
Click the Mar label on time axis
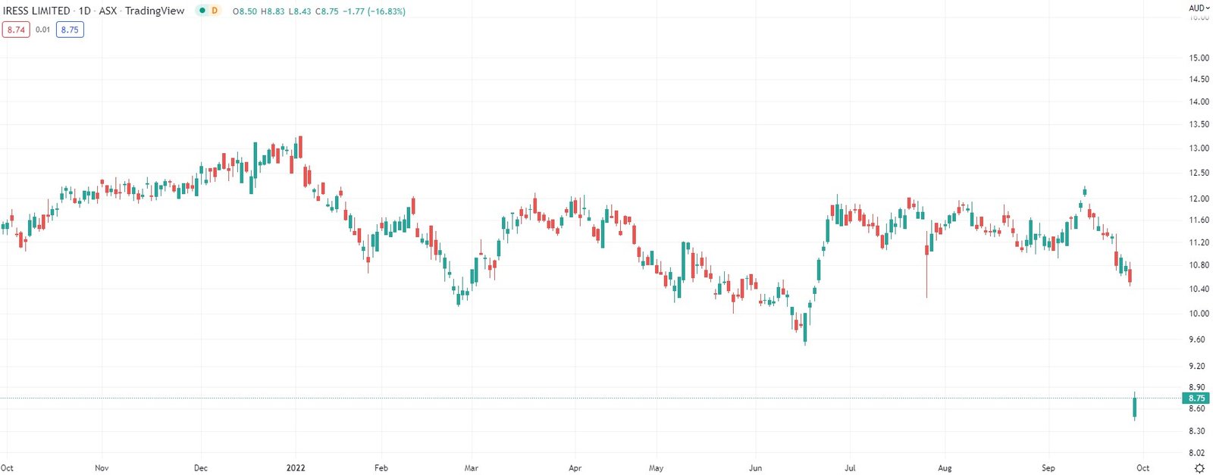(x=471, y=467)
